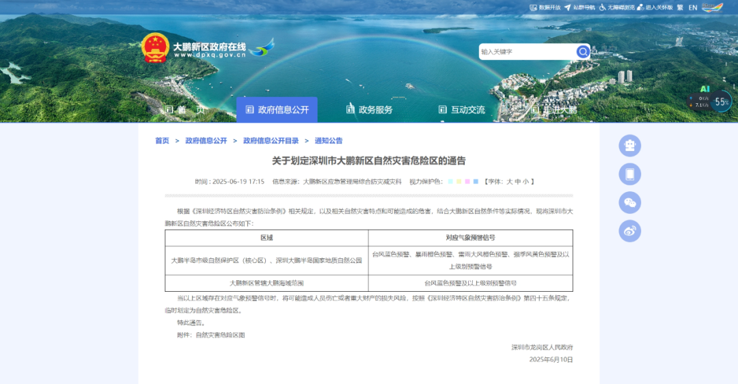Set font size to 中
The width and height of the screenshot is (738, 384).
tap(518, 182)
